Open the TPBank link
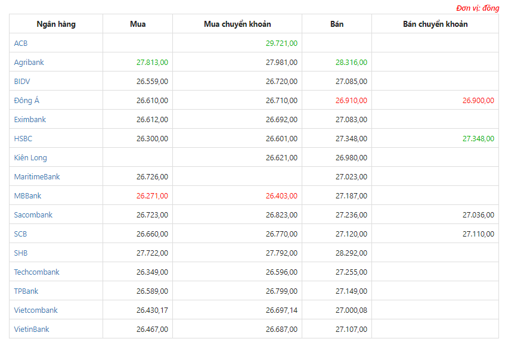Viewport: 505px width, 348px height. (x=26, y=291)
